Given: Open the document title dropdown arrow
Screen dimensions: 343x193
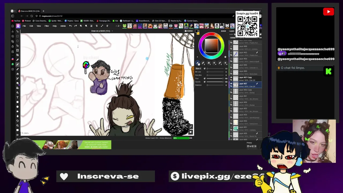Looking at the screenshot, I should pyautogui.click(x=112, y=31).
